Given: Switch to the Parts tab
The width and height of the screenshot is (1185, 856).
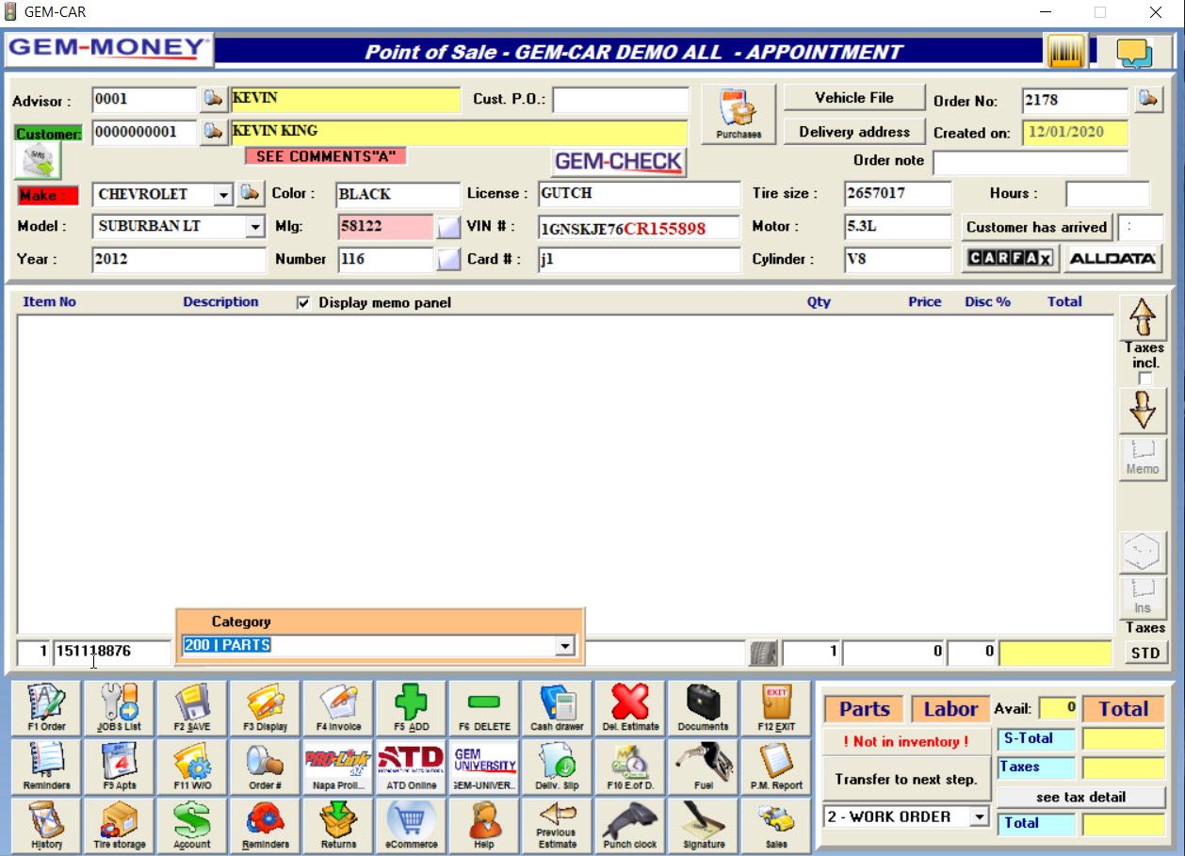Looking at the screenshot, I should (864, 710).
